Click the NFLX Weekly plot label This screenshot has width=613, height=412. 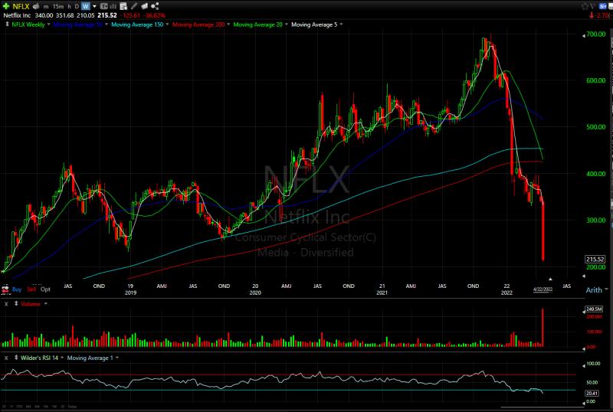click(28, 25)
